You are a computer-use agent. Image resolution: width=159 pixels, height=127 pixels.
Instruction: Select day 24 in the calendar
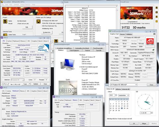point(122,108)
